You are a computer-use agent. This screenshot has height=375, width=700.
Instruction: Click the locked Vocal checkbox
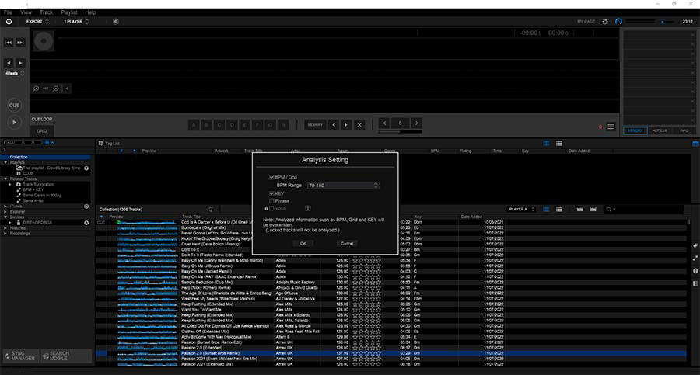coord(271,209)
